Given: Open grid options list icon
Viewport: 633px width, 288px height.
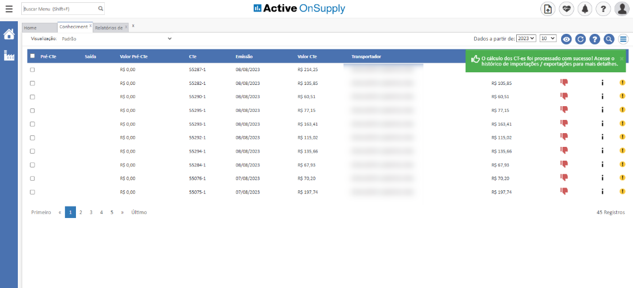Looking at the screenshot, I should point(624,39).
